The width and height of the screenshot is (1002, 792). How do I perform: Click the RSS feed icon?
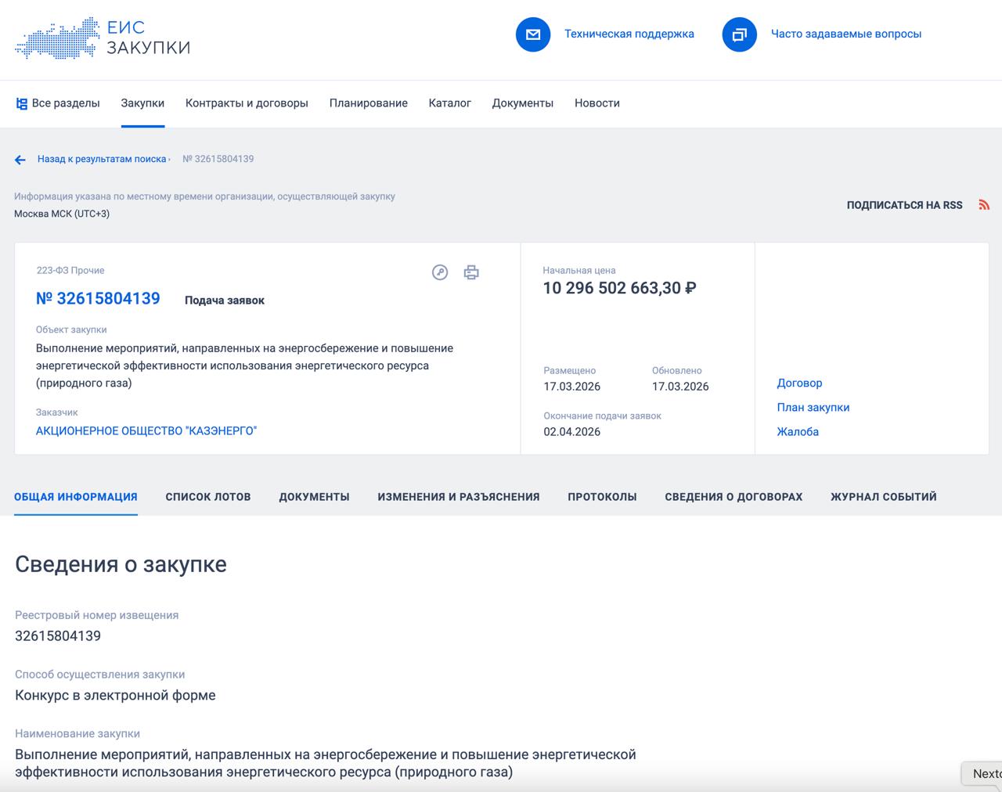pos(984,205)
